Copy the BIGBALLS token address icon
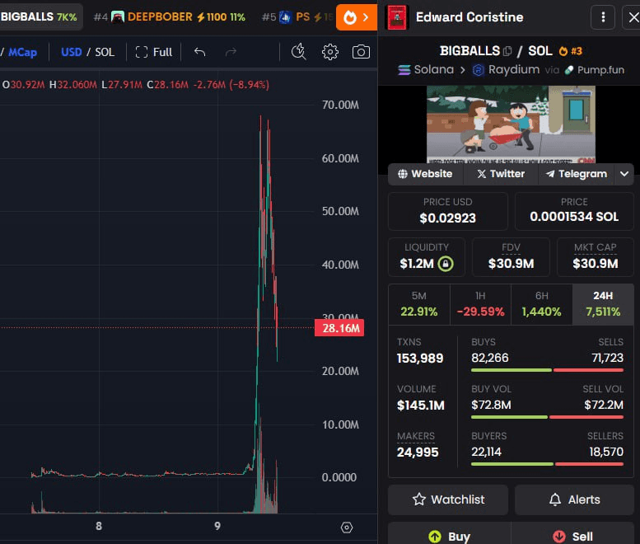Viewport: 640px width, 544px height. pos(507,51)
